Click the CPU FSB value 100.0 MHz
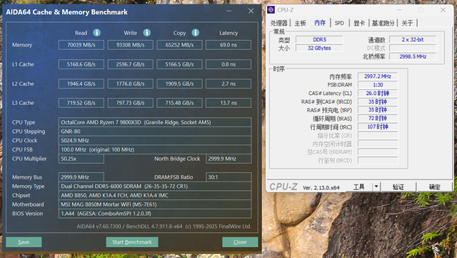 point(155,149)
